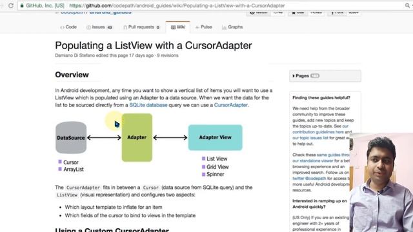Click the 'Cursor' bullet label under DataSource
The width and height of the screenshot is (413, 232).
click(71, 162)
